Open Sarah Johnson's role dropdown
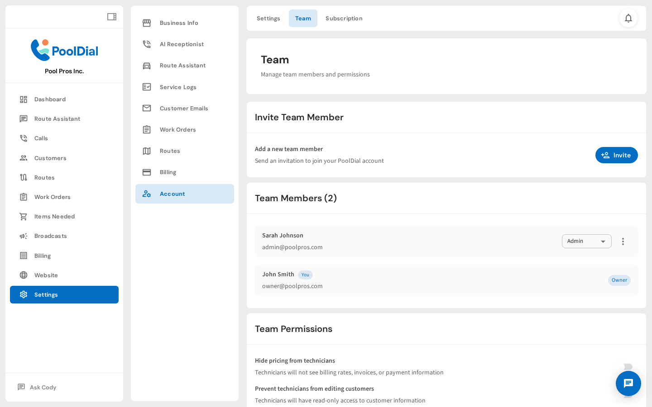652x407 pixels. [x=587, y=241]
